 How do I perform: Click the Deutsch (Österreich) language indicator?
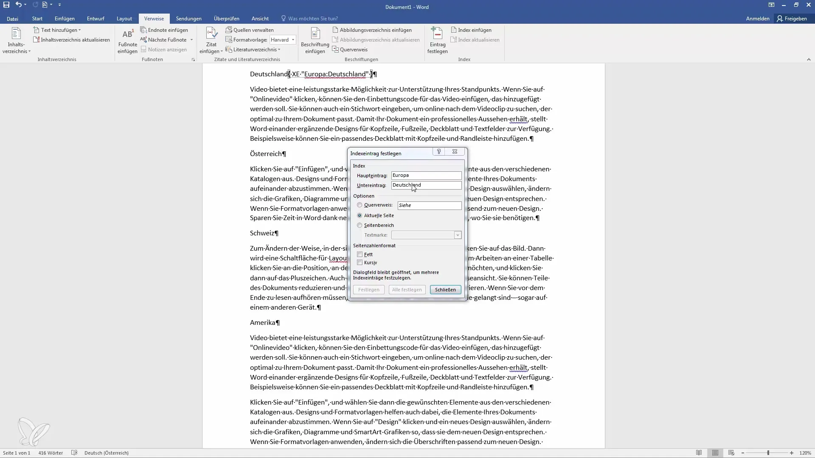click(107, 453)
